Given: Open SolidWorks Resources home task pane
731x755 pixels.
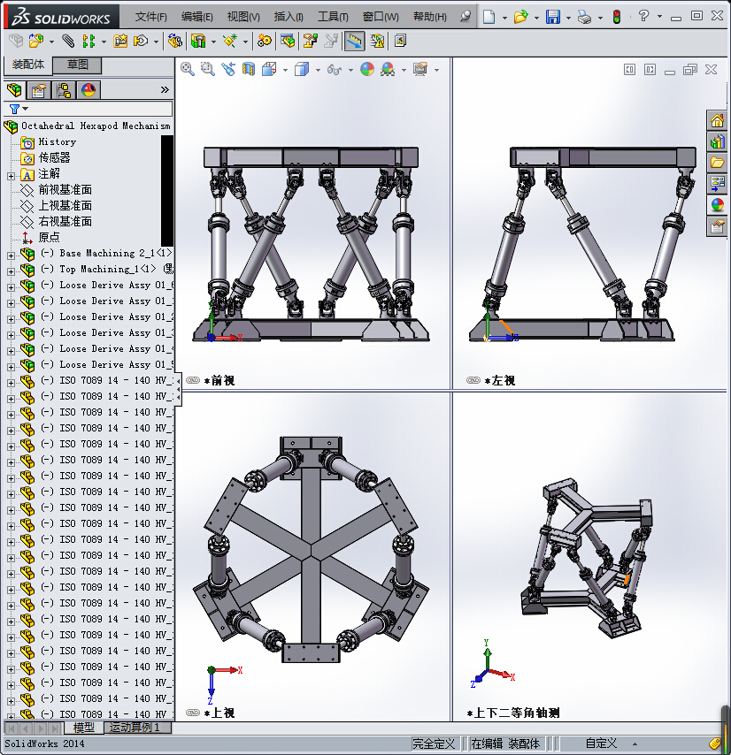Looking at the screenshot, I should (717, 120).
